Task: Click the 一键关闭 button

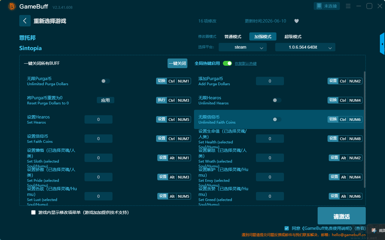Action: pyautogui.click(x=177, y=63)
